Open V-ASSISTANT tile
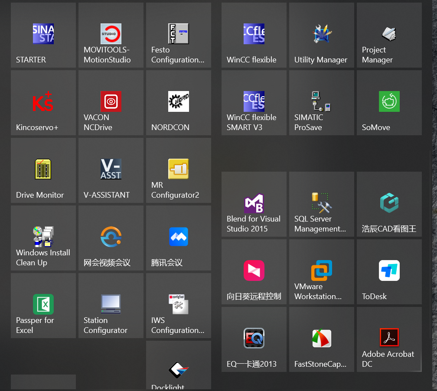This screenshot has height=391, width=437. pyautogui.click(x=111, y=170)
